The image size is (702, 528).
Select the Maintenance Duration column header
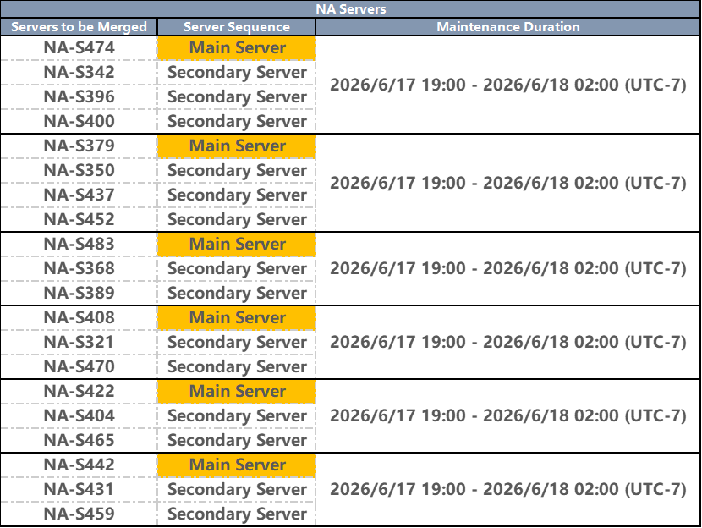tap(508, 27)
